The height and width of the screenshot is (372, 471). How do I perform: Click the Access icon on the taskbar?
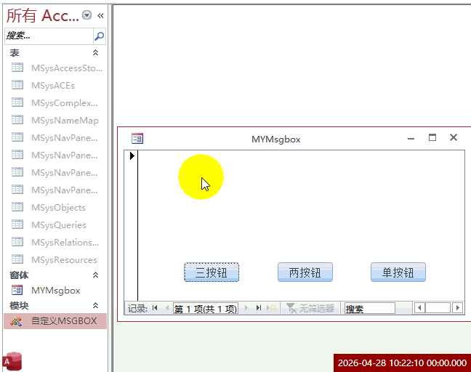[x=12, y=361]
